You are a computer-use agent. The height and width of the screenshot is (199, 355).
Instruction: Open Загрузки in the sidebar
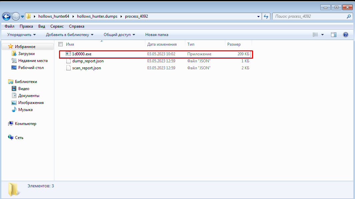(x=26, y=54)
